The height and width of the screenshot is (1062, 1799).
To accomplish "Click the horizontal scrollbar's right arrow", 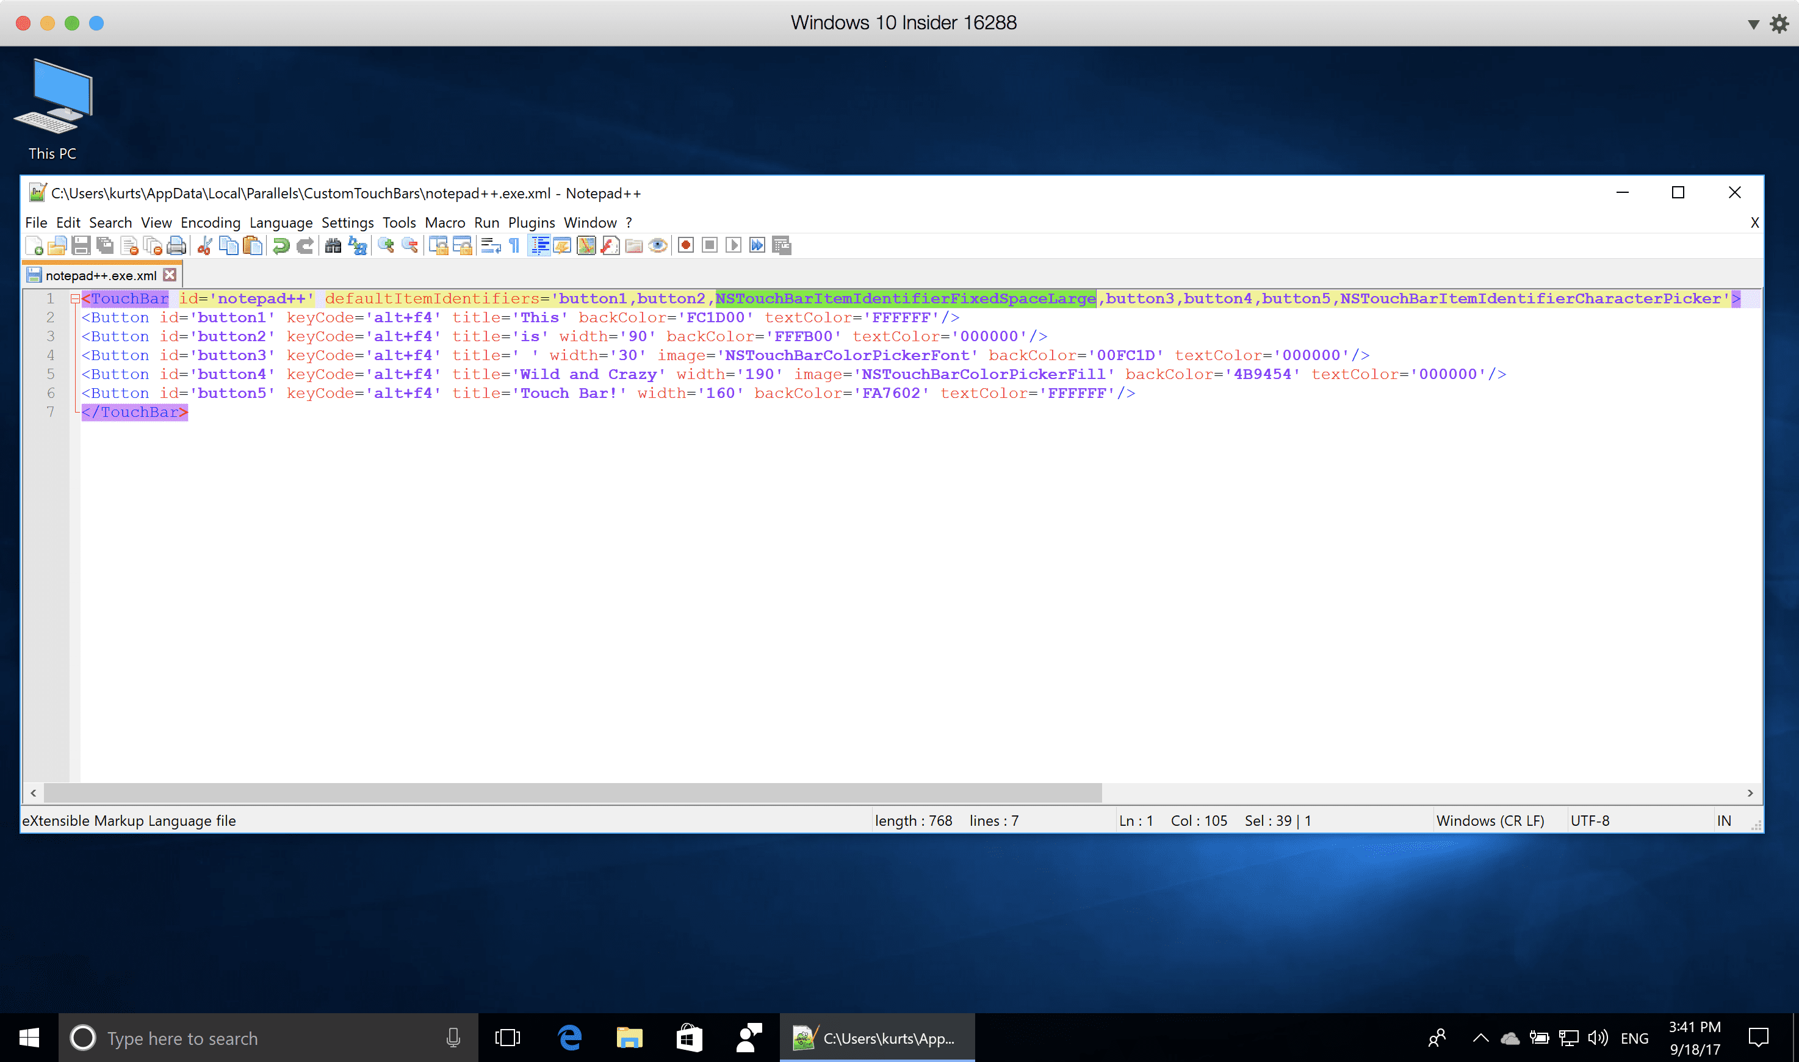I will (x=1750, y=793).
